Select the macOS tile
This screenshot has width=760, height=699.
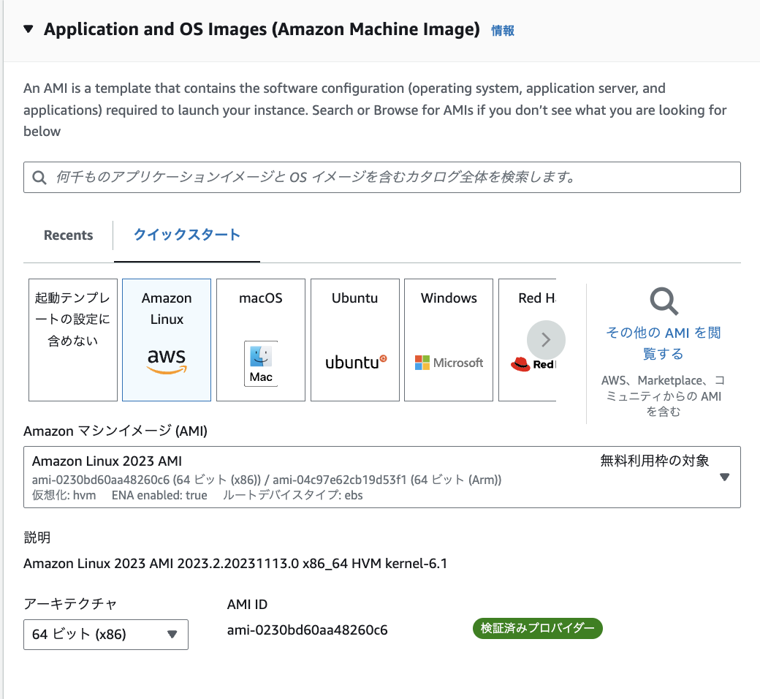(261, 340)
